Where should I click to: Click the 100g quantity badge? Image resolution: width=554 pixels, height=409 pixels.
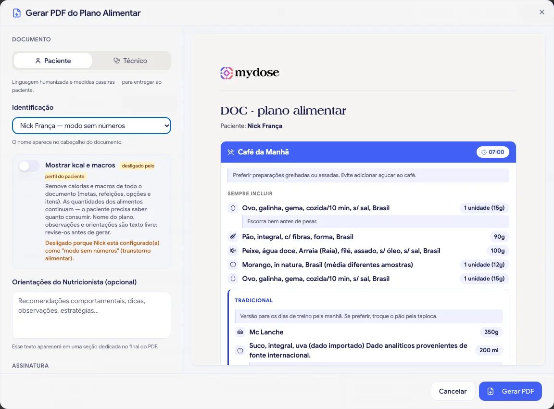(497, 251)
